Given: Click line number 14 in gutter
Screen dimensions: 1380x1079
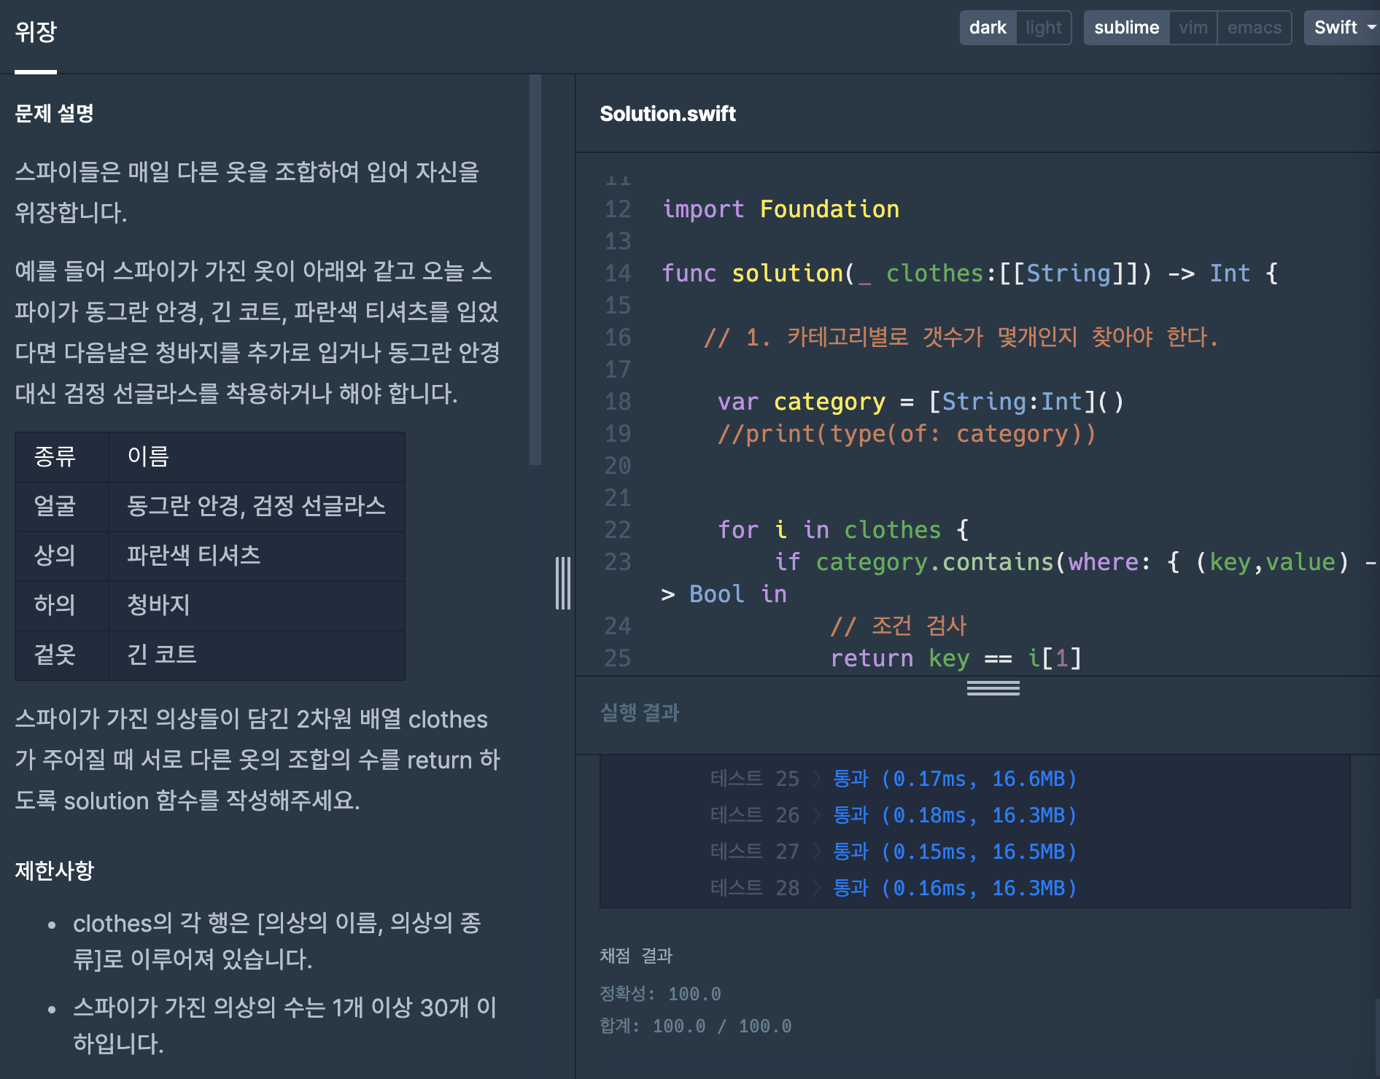Looking at the screenshot, I should point(618,273).
